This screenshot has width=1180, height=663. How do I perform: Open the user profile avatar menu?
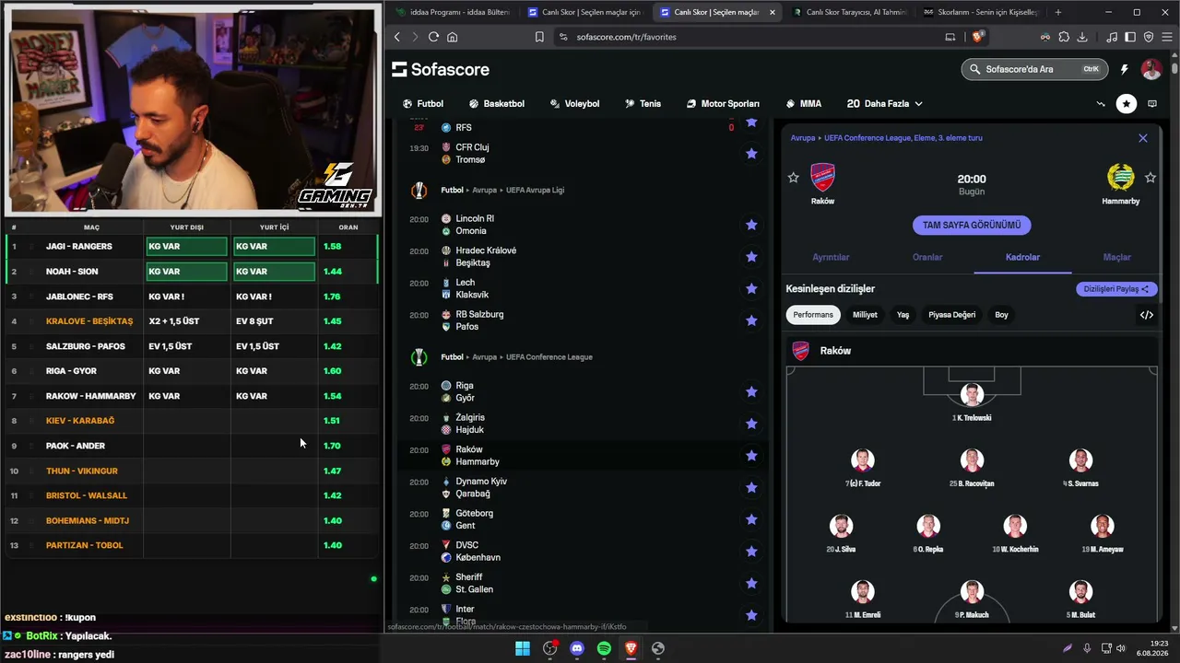pyautogui.click(x=1151, y=69)
